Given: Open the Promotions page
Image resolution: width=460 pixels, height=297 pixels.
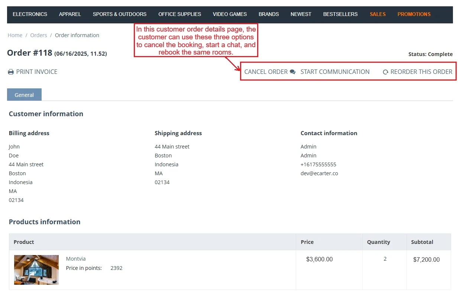Looking at the screenshot, I should click(x=414, y=14).
